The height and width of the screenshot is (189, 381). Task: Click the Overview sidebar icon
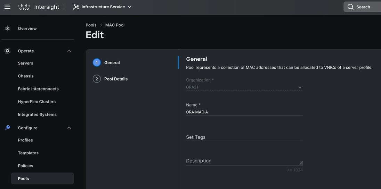pos(7,28)
